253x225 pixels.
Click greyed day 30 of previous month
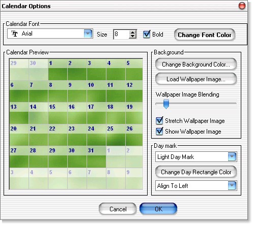tap(38, 70)
